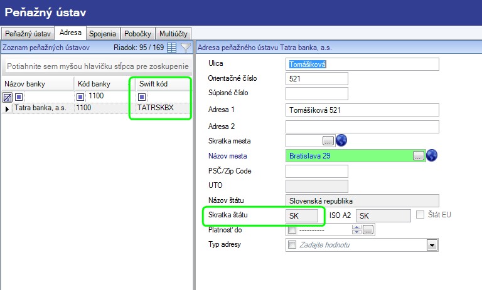
Task: Click filter operator icon in Názov banky column
Action: [18, 96]
